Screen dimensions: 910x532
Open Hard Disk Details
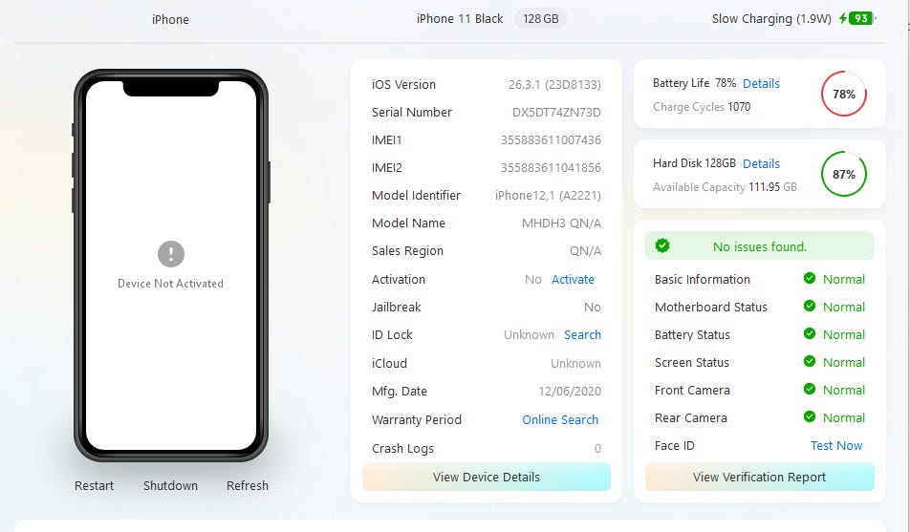point(762,163)
